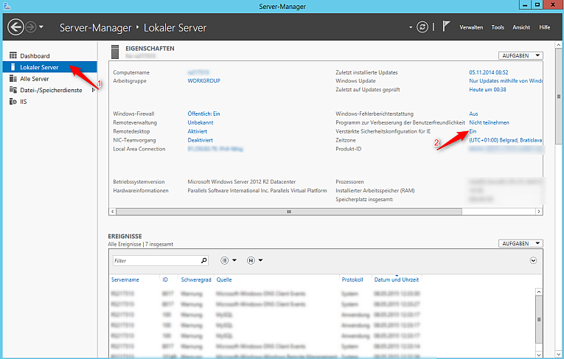Open Datei-/Speicherdienste in the sidebar
The width and height of the screenshot is (564, 359).
(x=49, y=90)
